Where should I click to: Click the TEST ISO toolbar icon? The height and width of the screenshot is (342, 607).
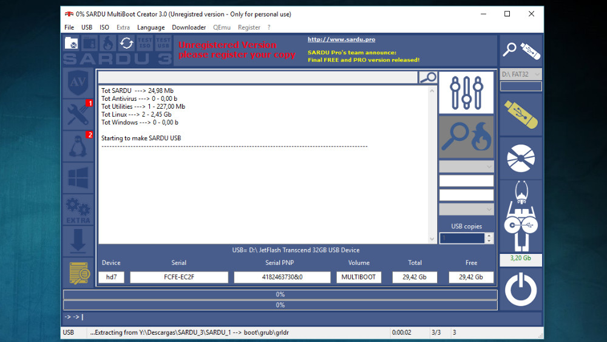145,43
